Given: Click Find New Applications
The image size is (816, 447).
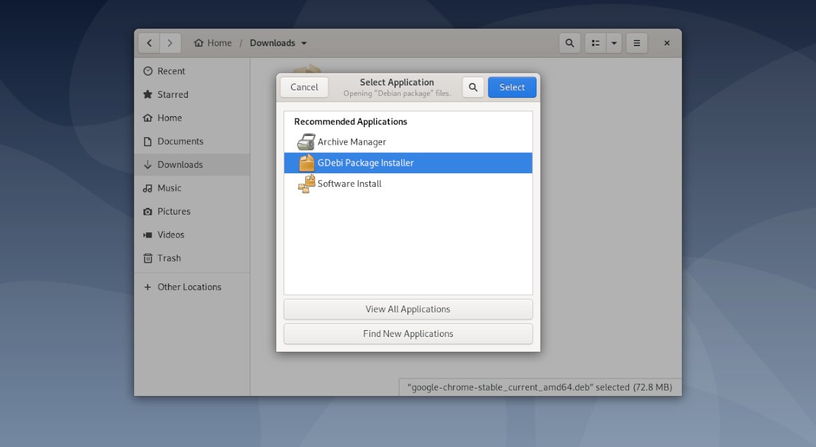Looking at the screenshot, I should [x=408, y=334].
